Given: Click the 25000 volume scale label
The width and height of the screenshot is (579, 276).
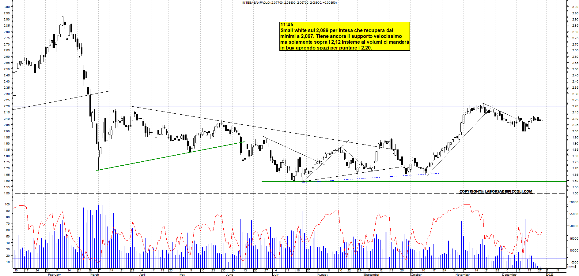Looking at the screenshot, I should [x=574, y=214].
